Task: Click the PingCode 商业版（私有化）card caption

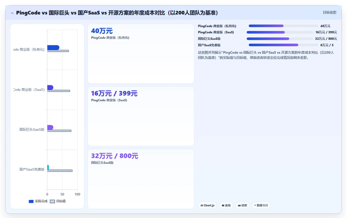Action: pyautogui.click(x=110, y=38)
